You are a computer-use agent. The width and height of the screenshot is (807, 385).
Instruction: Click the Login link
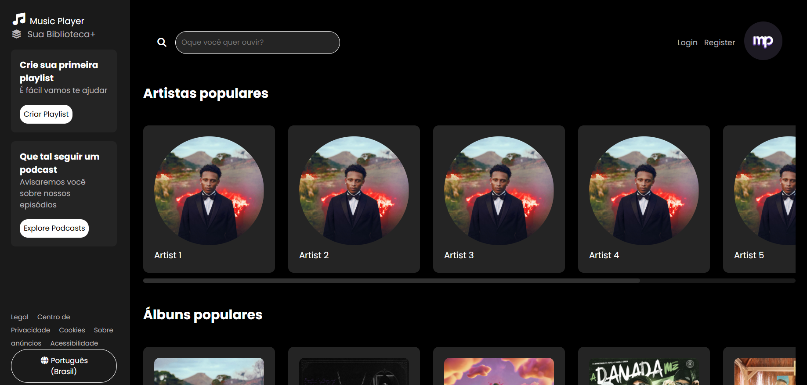687,43
